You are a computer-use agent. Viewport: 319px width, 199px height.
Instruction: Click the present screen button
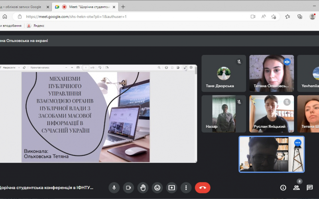[x=171, y=187]
